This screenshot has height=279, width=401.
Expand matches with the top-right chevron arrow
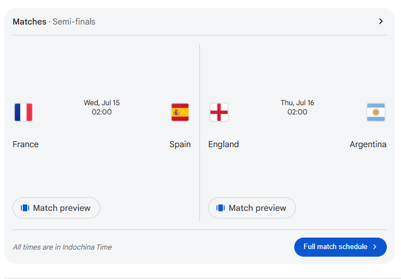381,21
